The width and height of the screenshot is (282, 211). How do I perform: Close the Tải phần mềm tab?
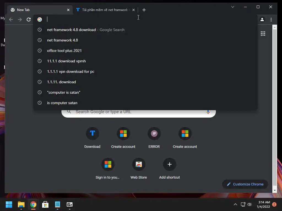pyautogui.click(x=134, y=10)
